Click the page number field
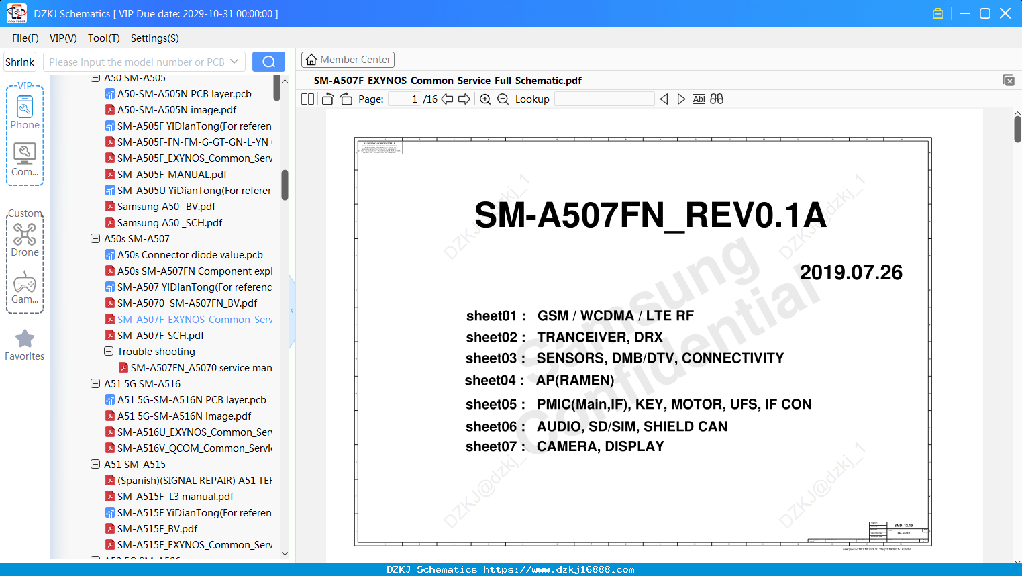The height and width of the screenshot is (576, 1022). pyautogui.click(x=404, y=99)
